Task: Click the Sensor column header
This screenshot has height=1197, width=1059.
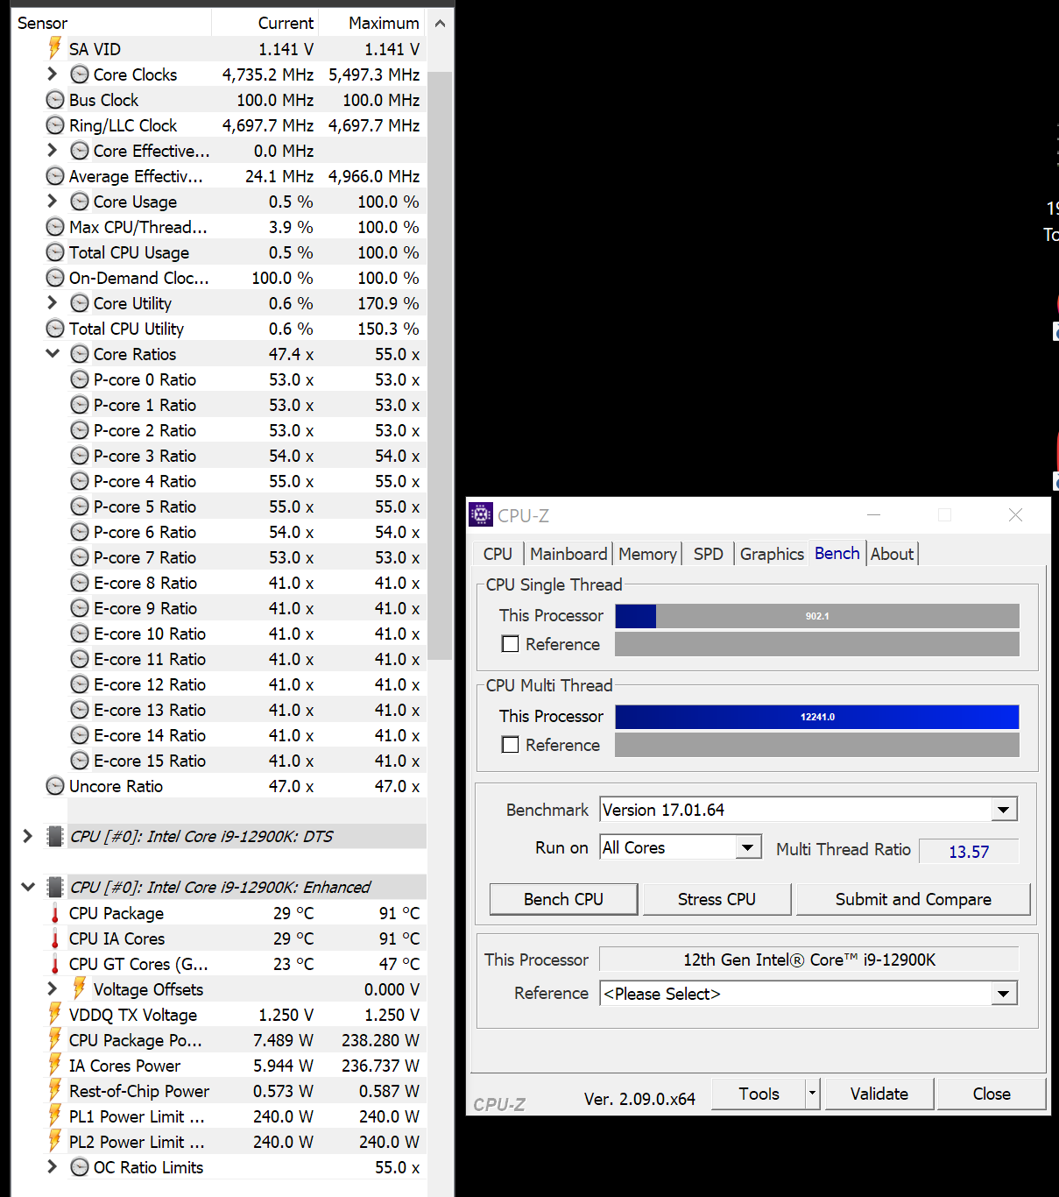Action: tap(112, 24)
